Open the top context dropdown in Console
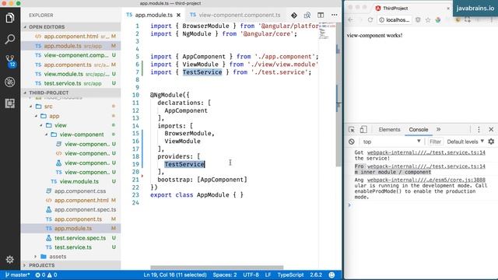This screenshot has height=280, width=498. tap(392, 142)
